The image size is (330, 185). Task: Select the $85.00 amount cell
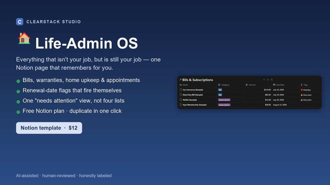[268, 95]
